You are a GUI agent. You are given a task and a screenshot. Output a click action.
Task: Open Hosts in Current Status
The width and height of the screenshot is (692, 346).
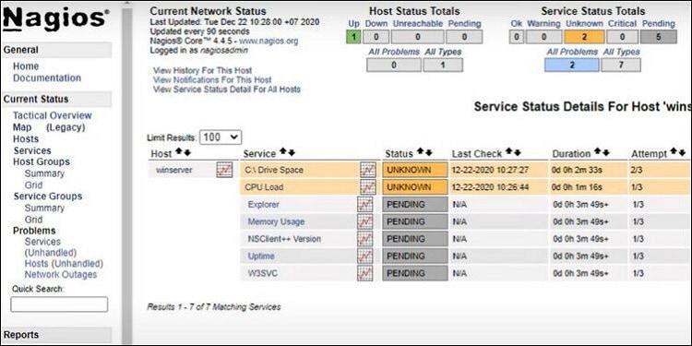point(26,139)
